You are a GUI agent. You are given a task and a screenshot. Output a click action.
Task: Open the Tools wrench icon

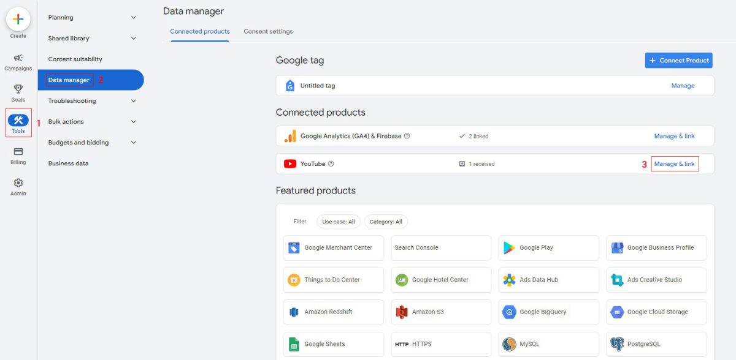[x=18, y=120]
